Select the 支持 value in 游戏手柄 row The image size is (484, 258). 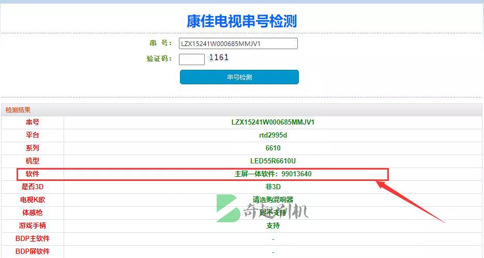273,226
